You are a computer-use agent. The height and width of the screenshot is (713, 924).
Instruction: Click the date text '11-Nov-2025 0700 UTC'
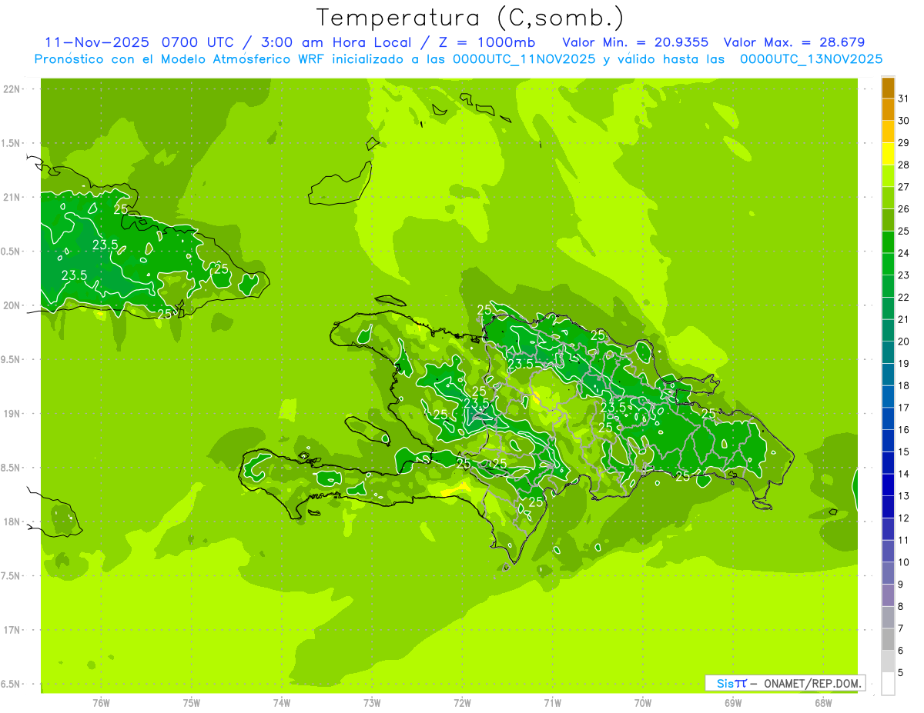136,42
